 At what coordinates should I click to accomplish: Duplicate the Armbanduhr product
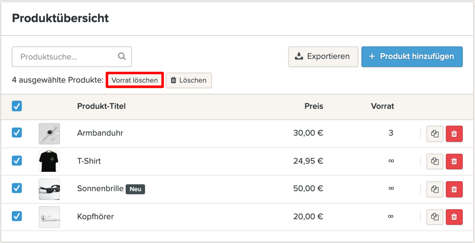[435, 134]
